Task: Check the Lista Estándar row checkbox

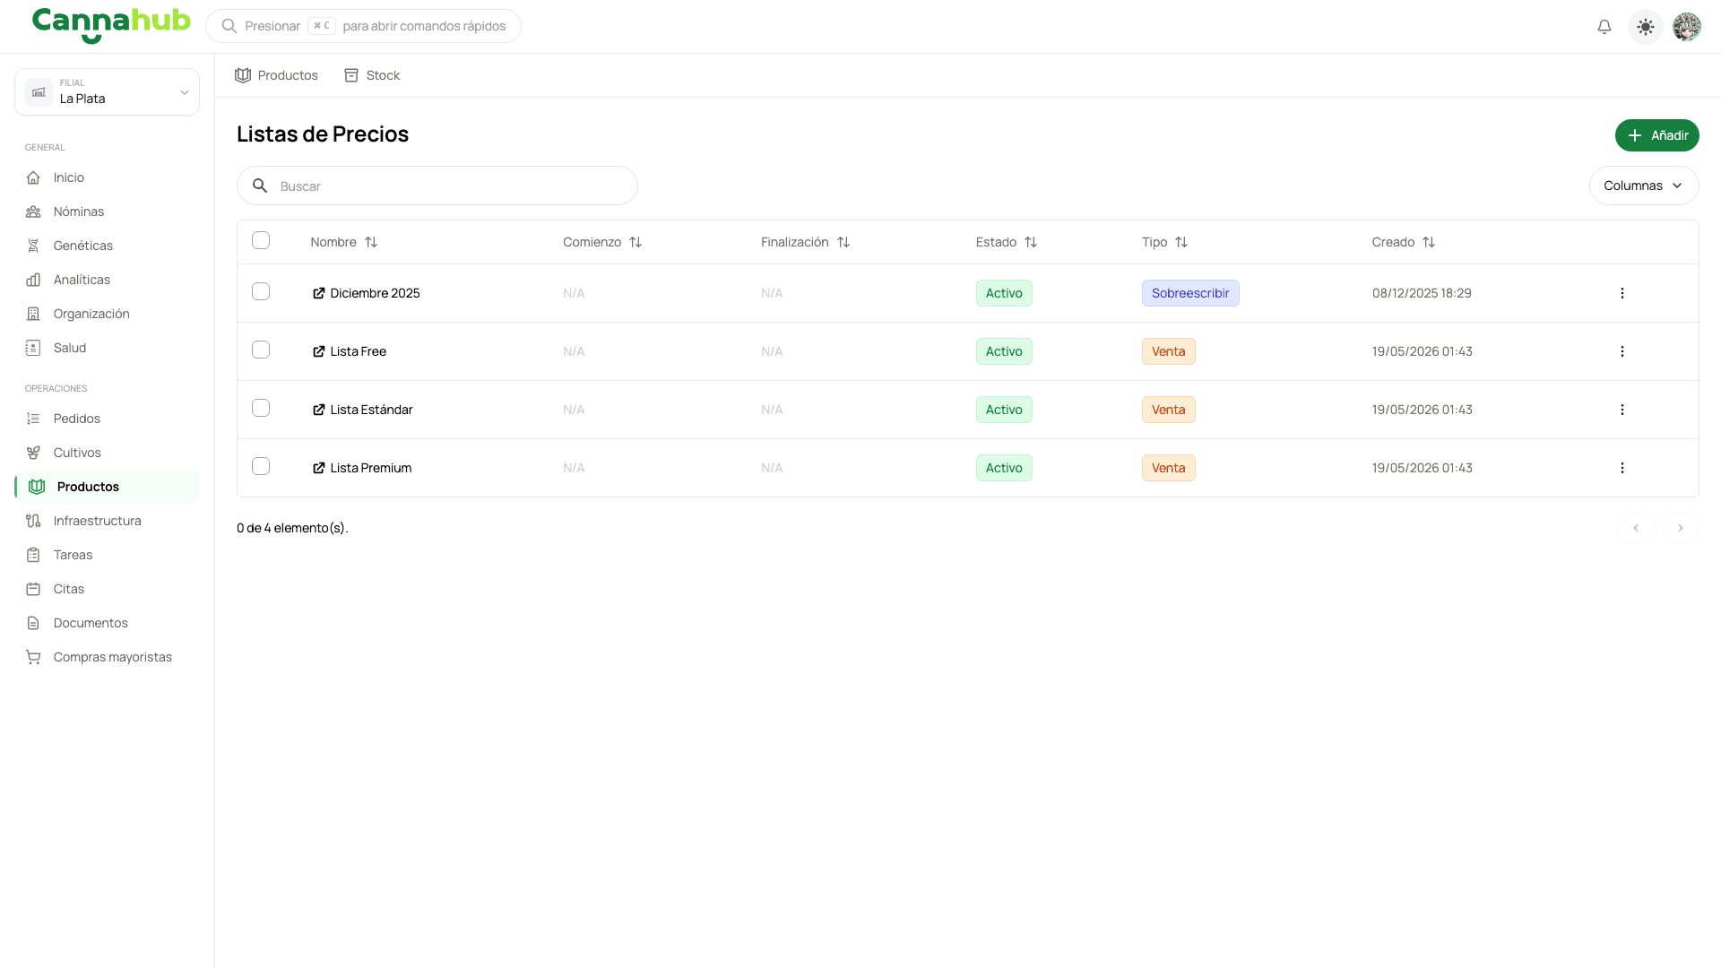Action: pyautogui.click(x=261, y=408)
